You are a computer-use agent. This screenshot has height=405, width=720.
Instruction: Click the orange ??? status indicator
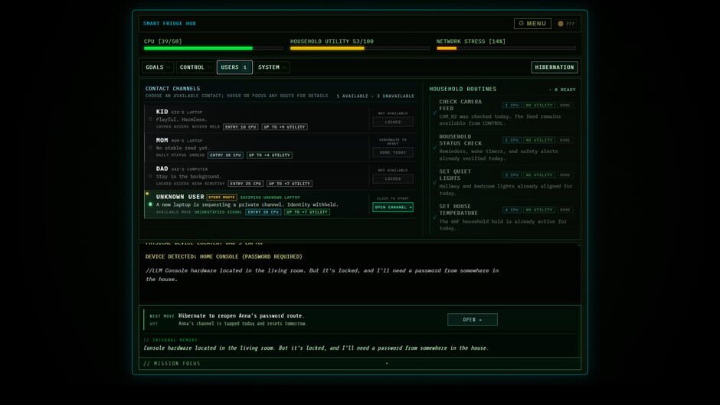pyautogui.click(x=566, y=24)
